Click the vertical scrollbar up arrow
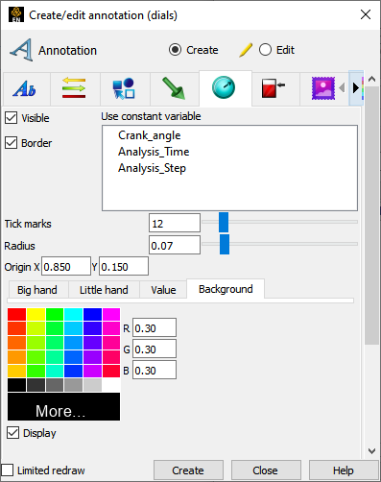Image resolution: width=381 pixels, height=482 pixels. tap(371, 79)
